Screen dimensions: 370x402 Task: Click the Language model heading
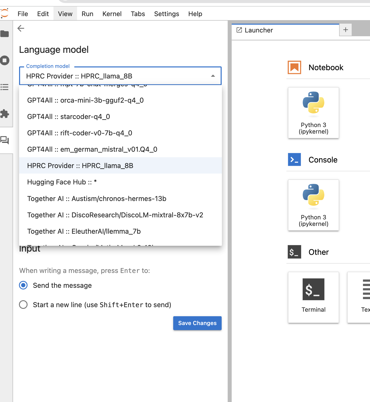click(54, 50)
